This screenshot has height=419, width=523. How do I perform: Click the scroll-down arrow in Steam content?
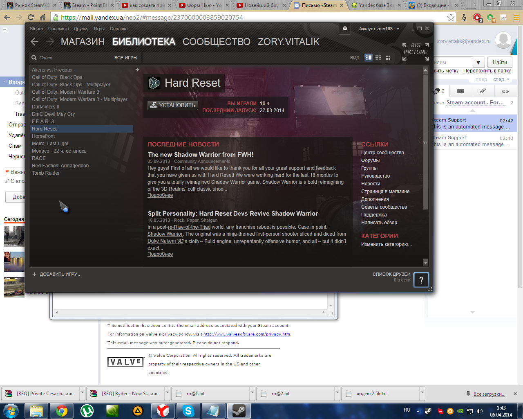pyautogui.click(x=425, y=262)
